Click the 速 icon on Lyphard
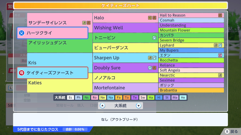This screenshot has height=135, width=241. pos(216,45)
